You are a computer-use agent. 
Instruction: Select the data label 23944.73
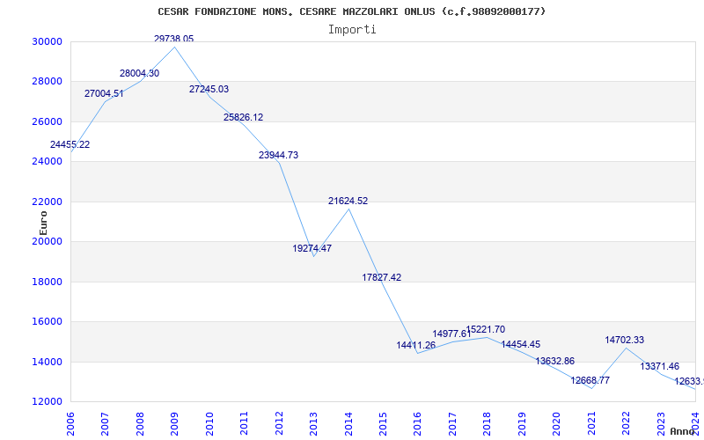278,155
